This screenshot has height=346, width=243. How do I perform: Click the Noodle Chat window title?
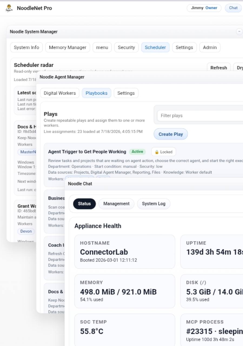click(80, 184)
